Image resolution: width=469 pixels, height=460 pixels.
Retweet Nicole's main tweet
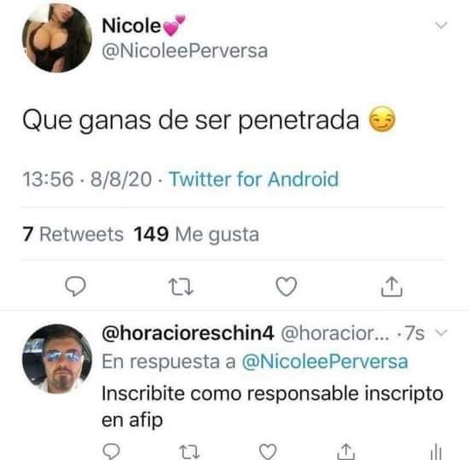[x=181, y=287]
